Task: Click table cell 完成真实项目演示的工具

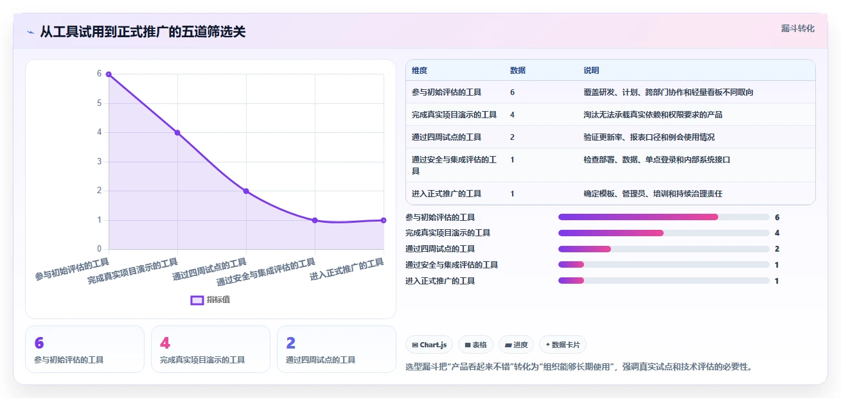Action: tap(454, 115)
